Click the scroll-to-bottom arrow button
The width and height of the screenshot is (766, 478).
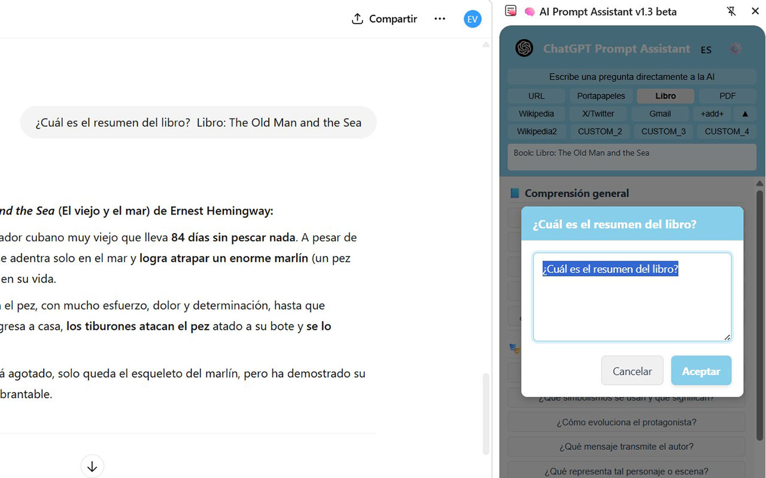(92, 466)
